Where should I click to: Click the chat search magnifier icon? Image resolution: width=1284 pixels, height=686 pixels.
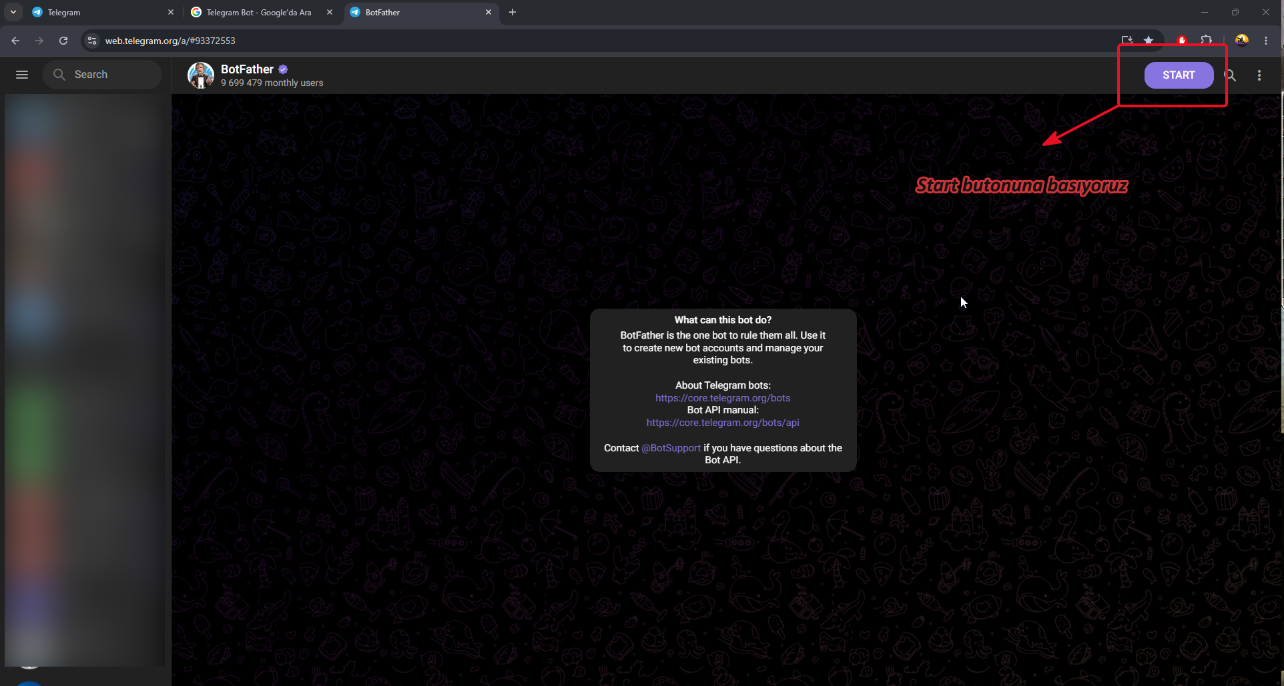[x=1231, y=75]
